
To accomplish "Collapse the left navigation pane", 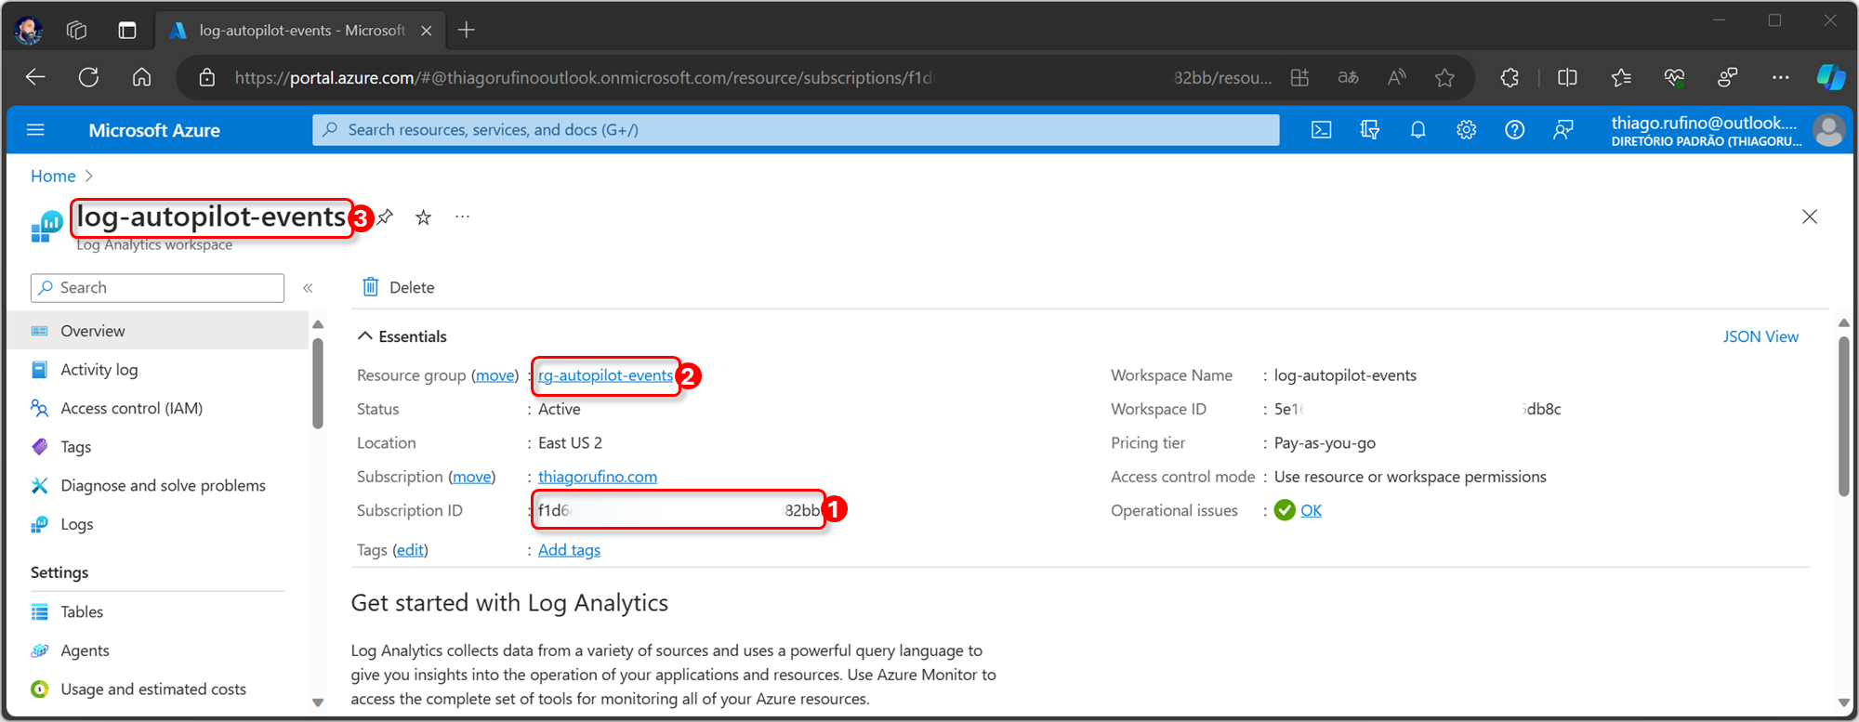I will [308, 288].
